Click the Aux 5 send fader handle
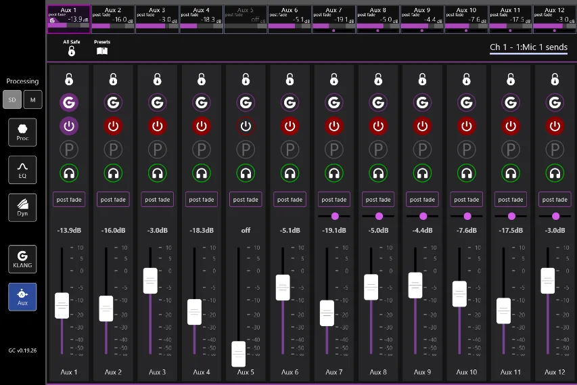The width and height of the screenshot is (577, 385). pos(239,354)
